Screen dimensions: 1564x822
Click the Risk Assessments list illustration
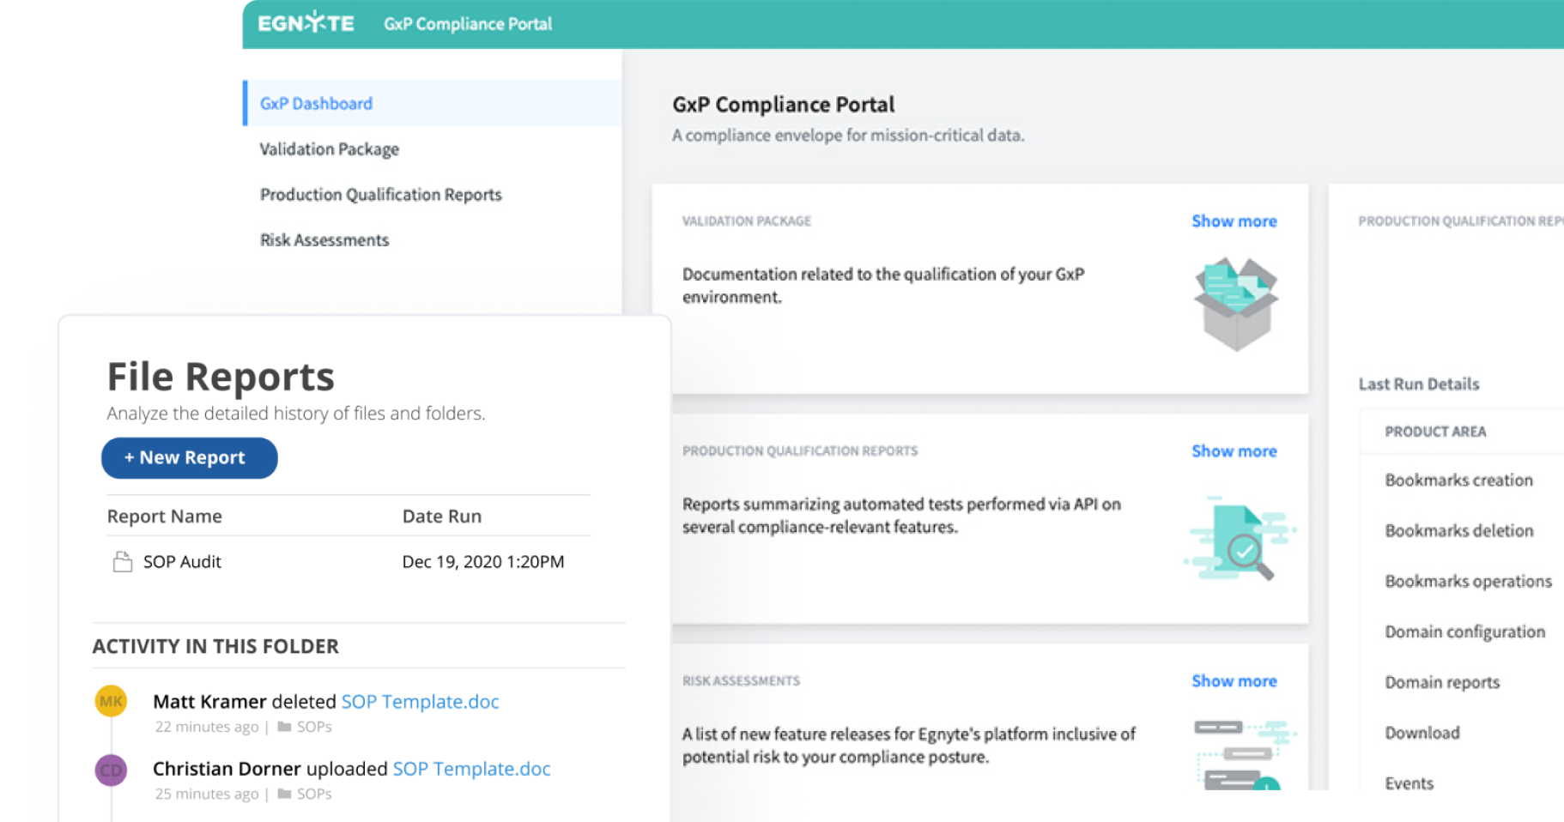click(1241, 753)
